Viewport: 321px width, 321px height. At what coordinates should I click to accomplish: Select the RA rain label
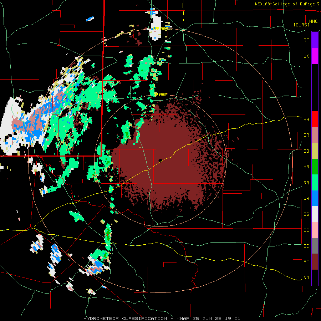(306, 183)
